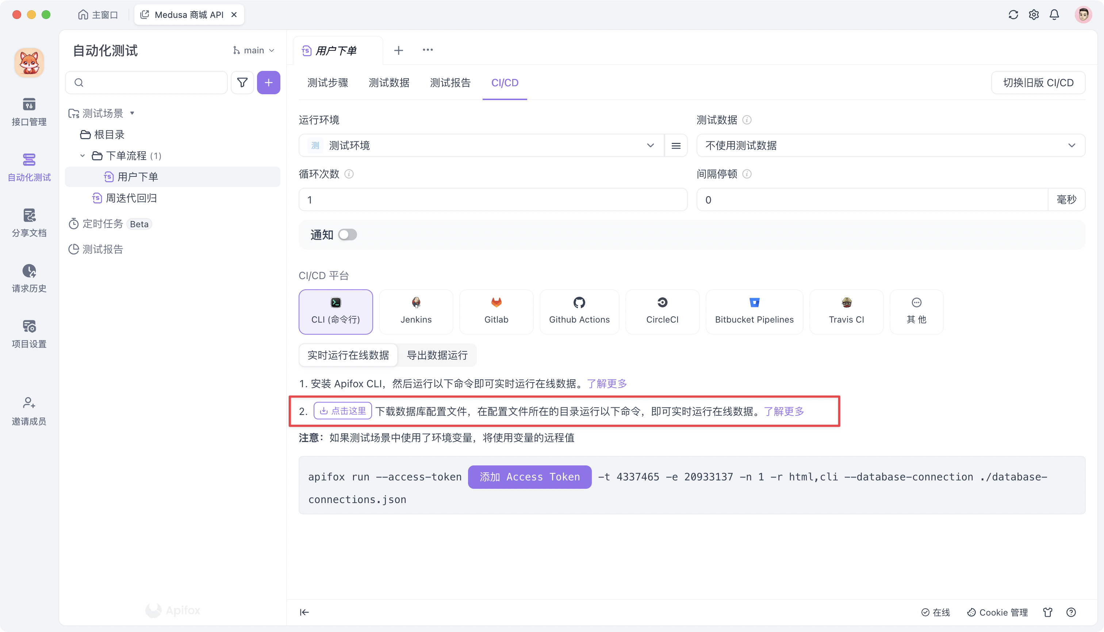Open 项目设置 from the sidebar
Image resolution: width=1104 pixels, height=632 pixels.
tap(28, 334)
